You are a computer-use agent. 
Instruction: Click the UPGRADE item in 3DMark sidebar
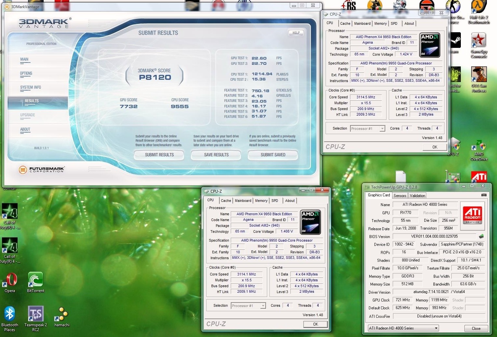tap(27, 115)
